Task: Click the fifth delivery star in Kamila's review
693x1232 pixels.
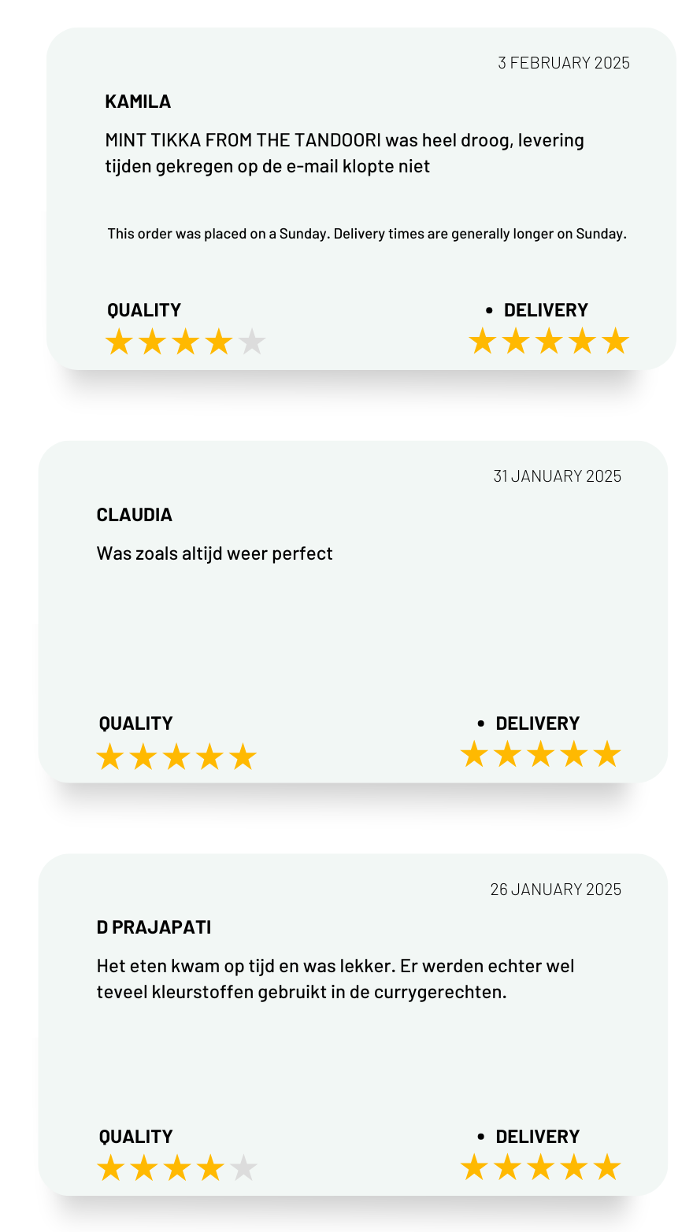Action: coord(615,342)
